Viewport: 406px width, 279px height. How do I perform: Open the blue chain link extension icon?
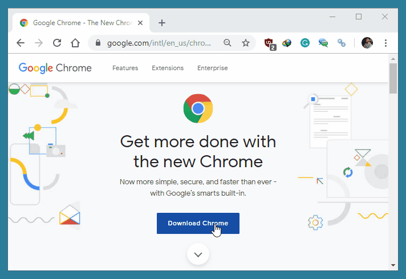point(342,43)
